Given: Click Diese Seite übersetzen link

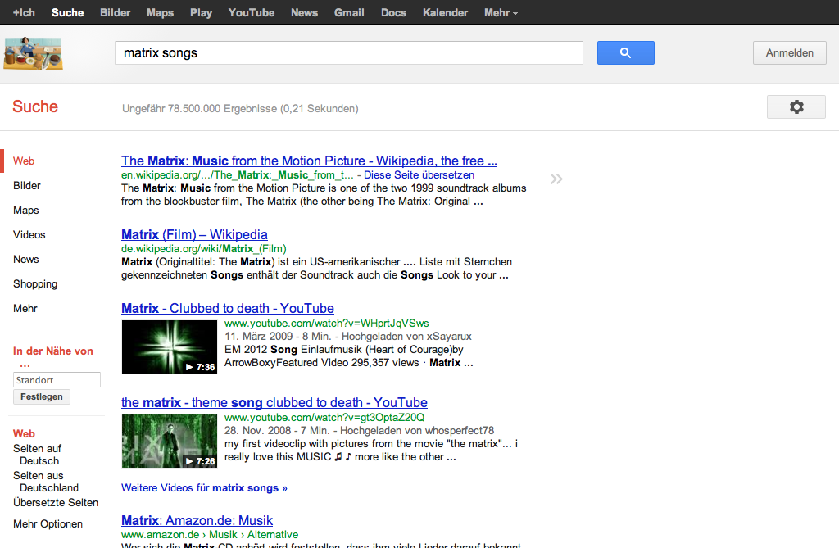Looking at the screenshot, I should click(x=419, y=175).
